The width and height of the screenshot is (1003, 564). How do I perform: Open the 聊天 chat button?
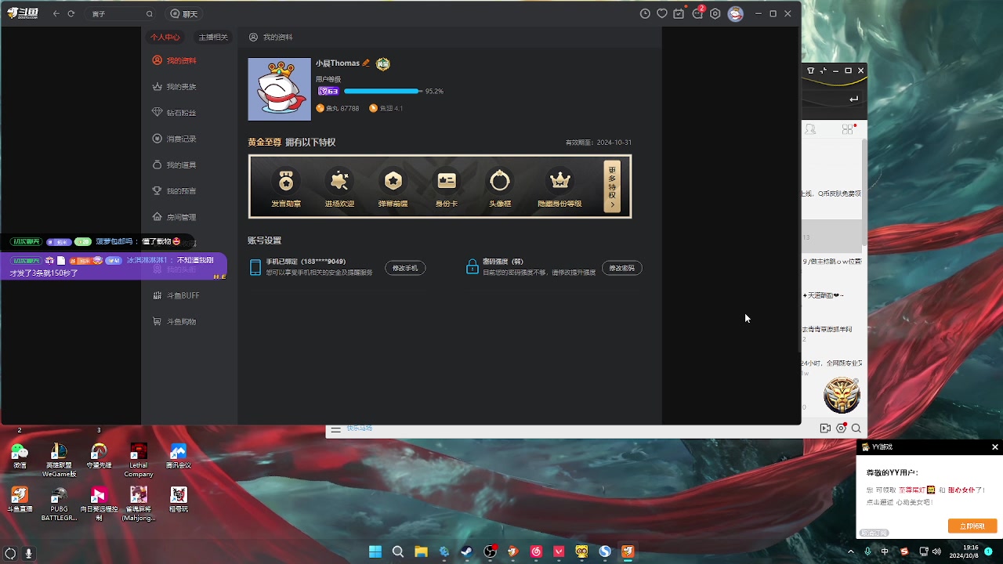[184, 14]
